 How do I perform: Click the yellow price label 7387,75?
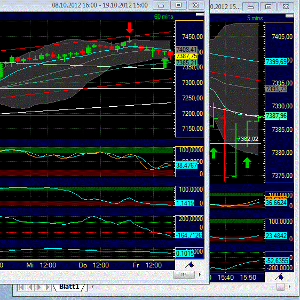tap(186, 56)
